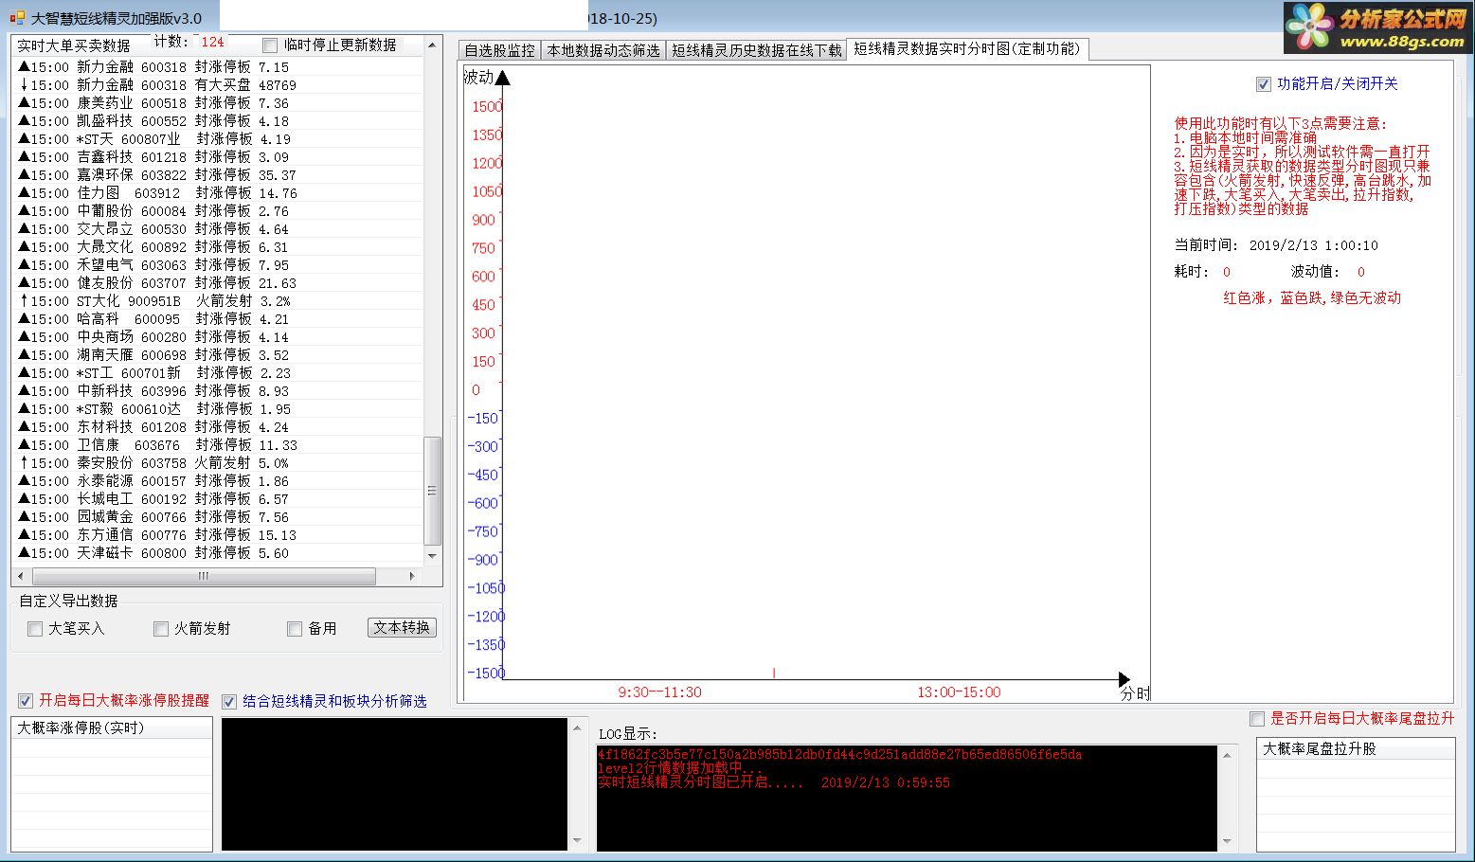Enable the 火箭发射 export checkbox

pyautogui.click(x=161, y=628)
